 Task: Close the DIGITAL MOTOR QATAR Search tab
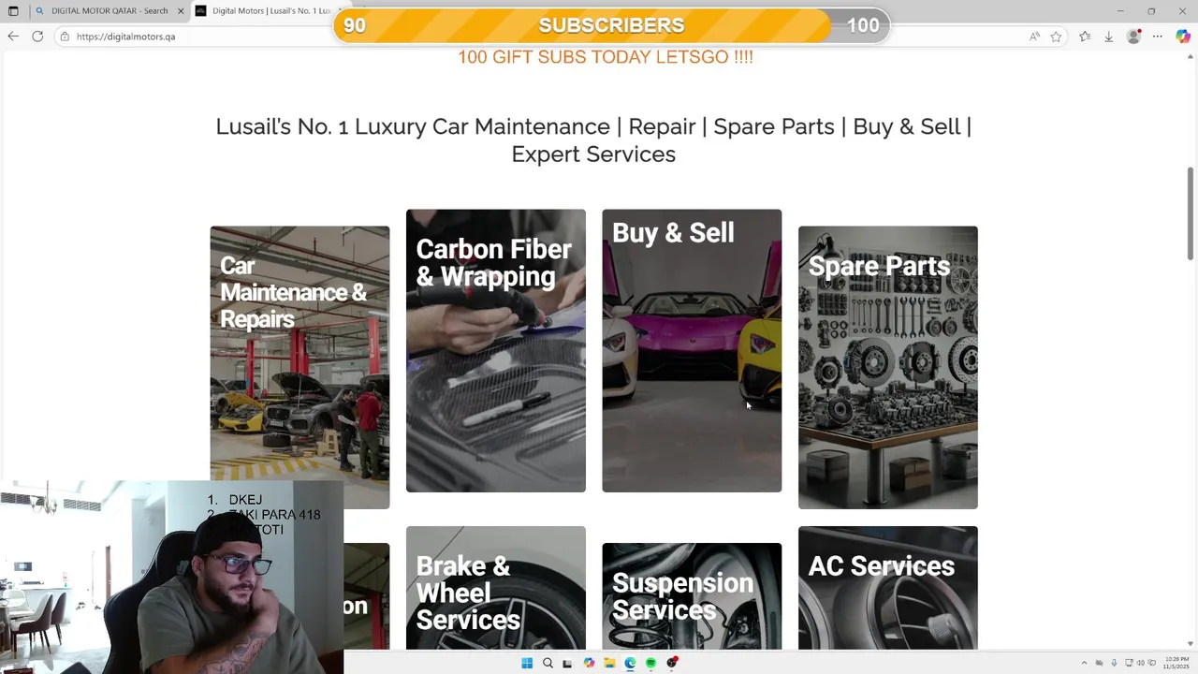coord(181,11)
